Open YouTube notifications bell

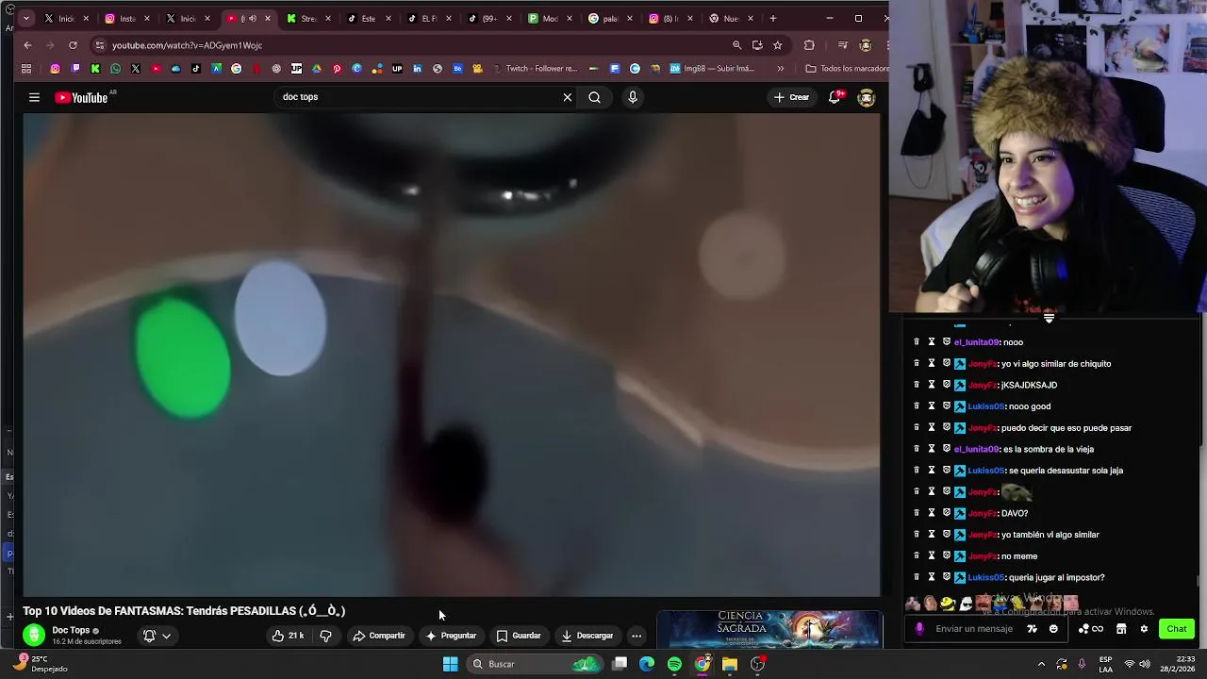(835, 97)
